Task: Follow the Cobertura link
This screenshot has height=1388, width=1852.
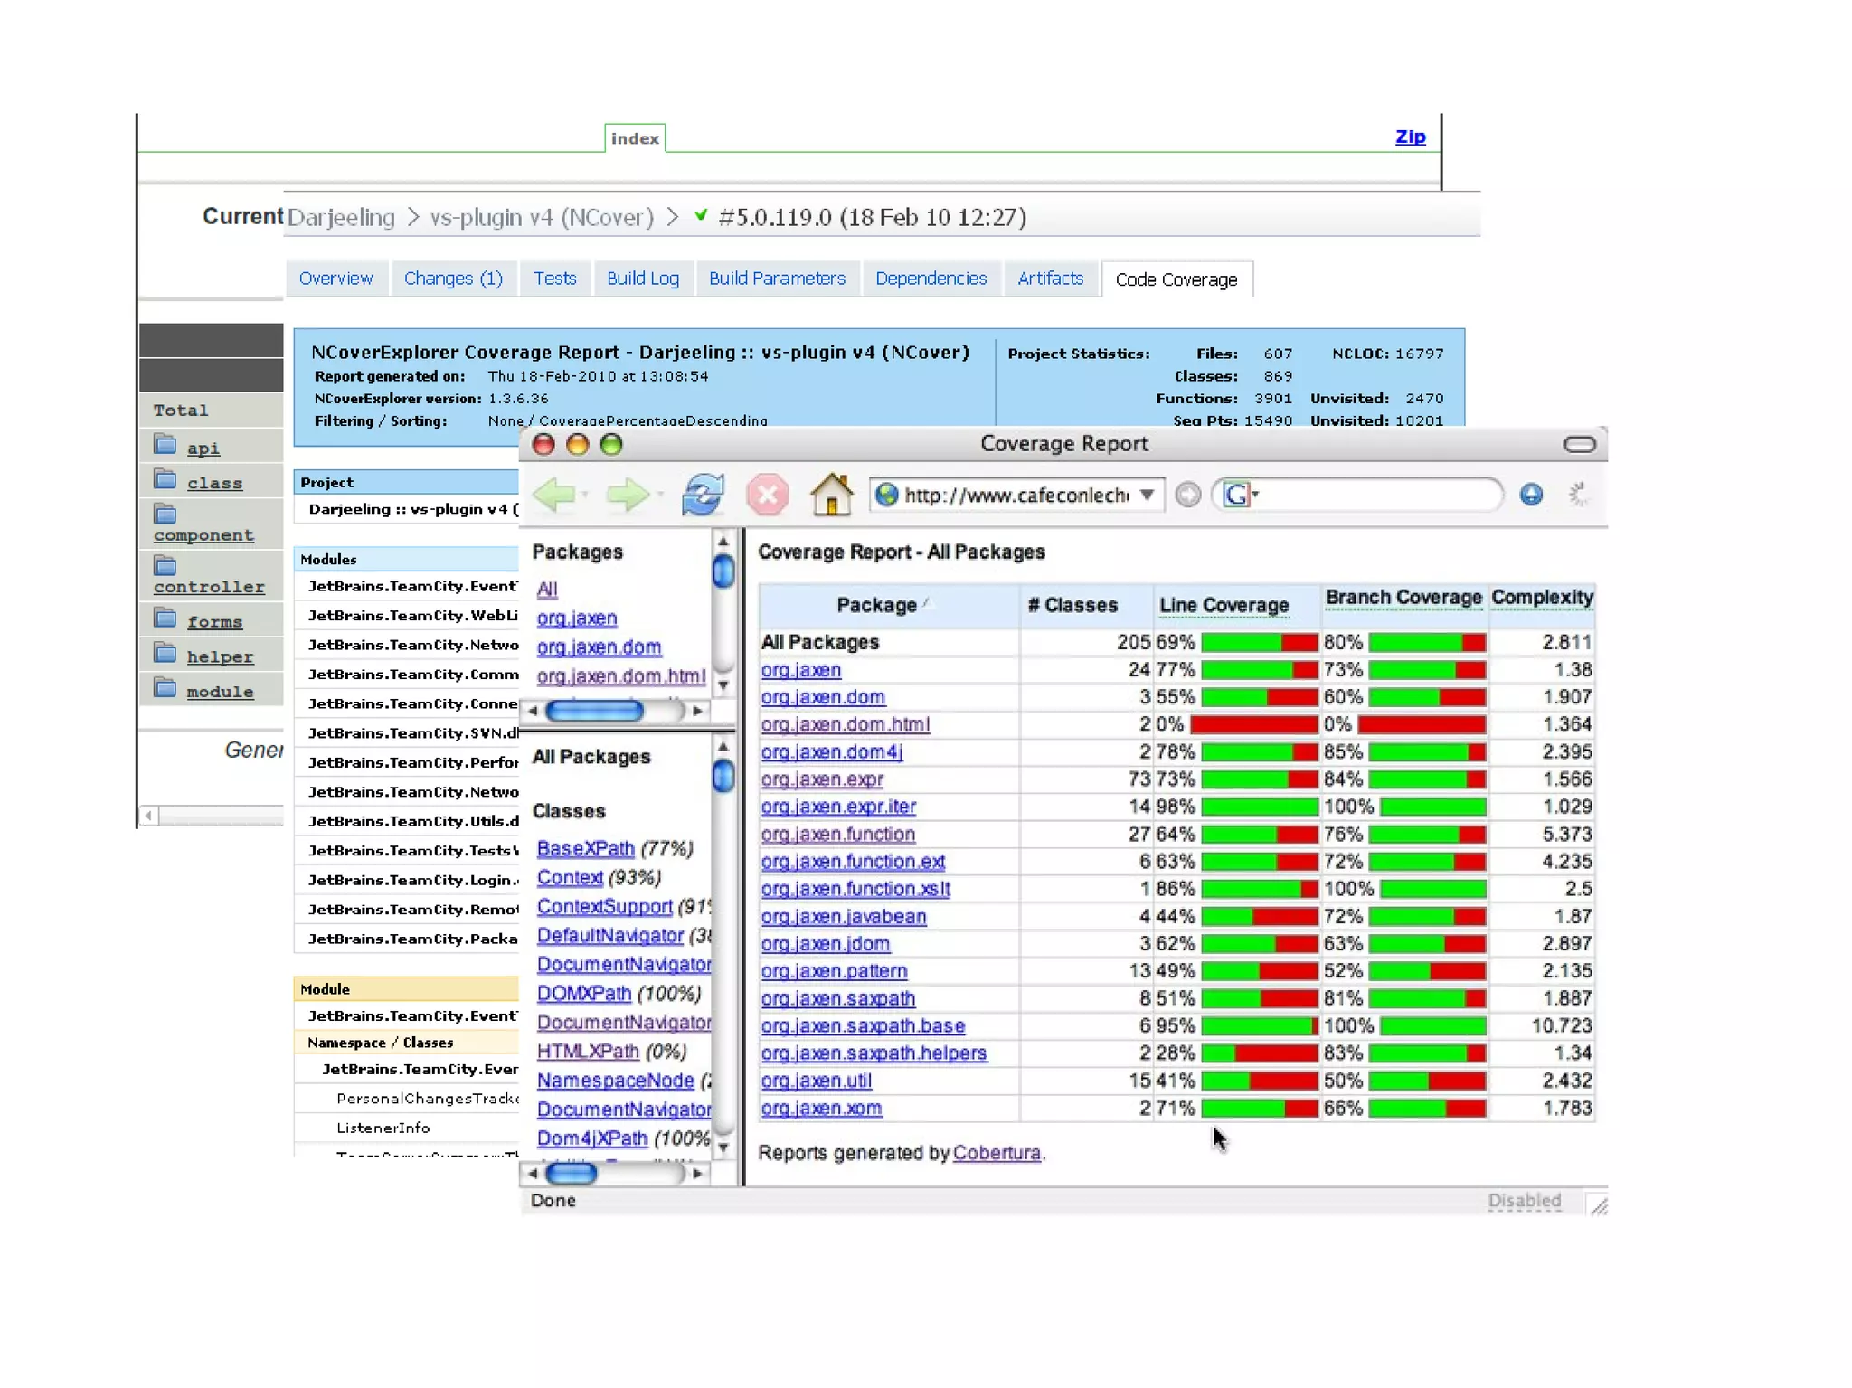Action: click(x=997, y=1153)
